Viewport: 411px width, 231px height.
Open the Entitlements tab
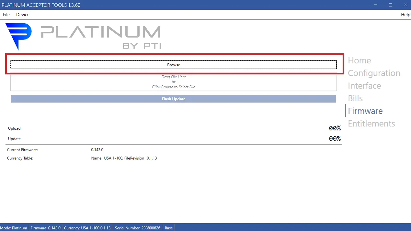pyautogui.click(x=371, y=124)
